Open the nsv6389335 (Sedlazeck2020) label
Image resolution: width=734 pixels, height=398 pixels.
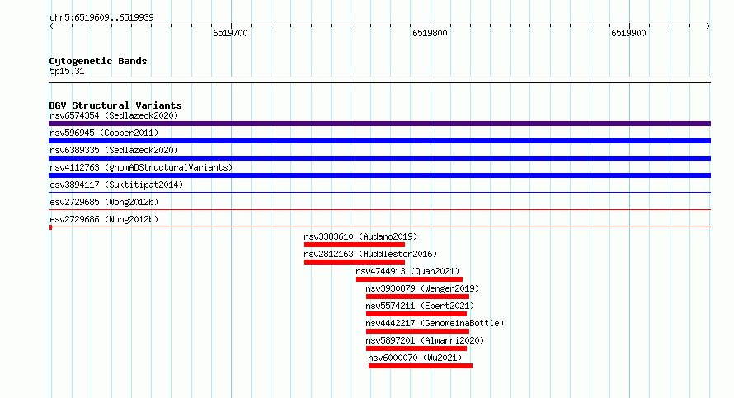(x=114, y=150)
